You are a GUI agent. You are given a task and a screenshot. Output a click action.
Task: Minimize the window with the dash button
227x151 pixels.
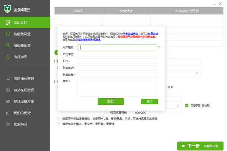[215, 4]
